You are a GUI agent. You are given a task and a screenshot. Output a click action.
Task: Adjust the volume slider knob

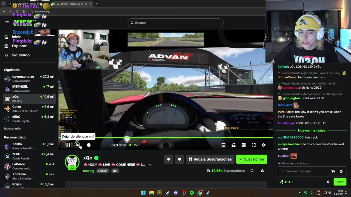[x=89, y=145]
